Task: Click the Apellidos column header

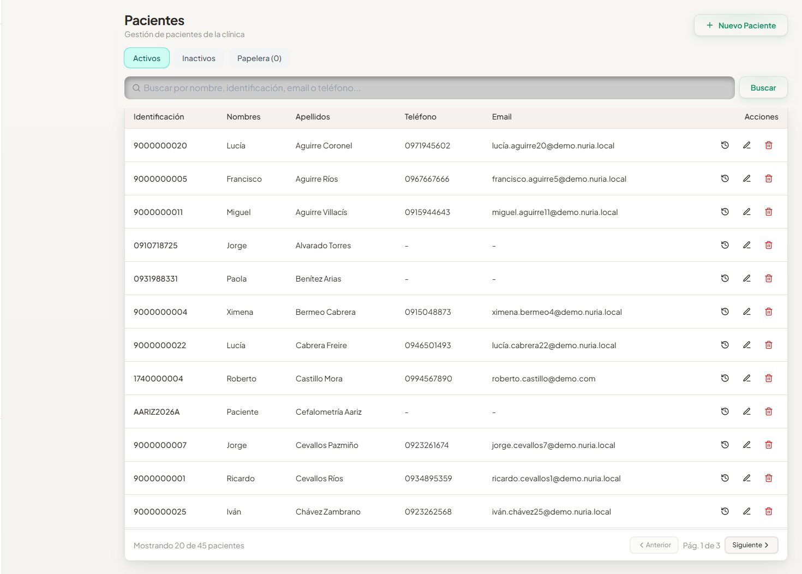Action: 313,117
